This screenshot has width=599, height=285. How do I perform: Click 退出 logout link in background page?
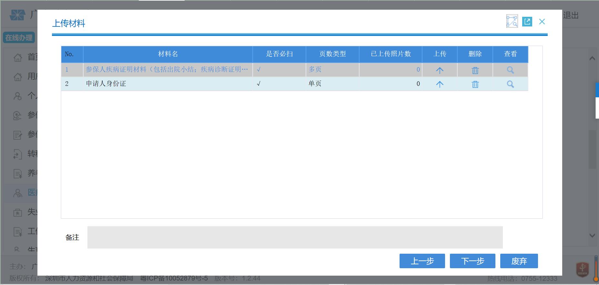pos(571,15)
